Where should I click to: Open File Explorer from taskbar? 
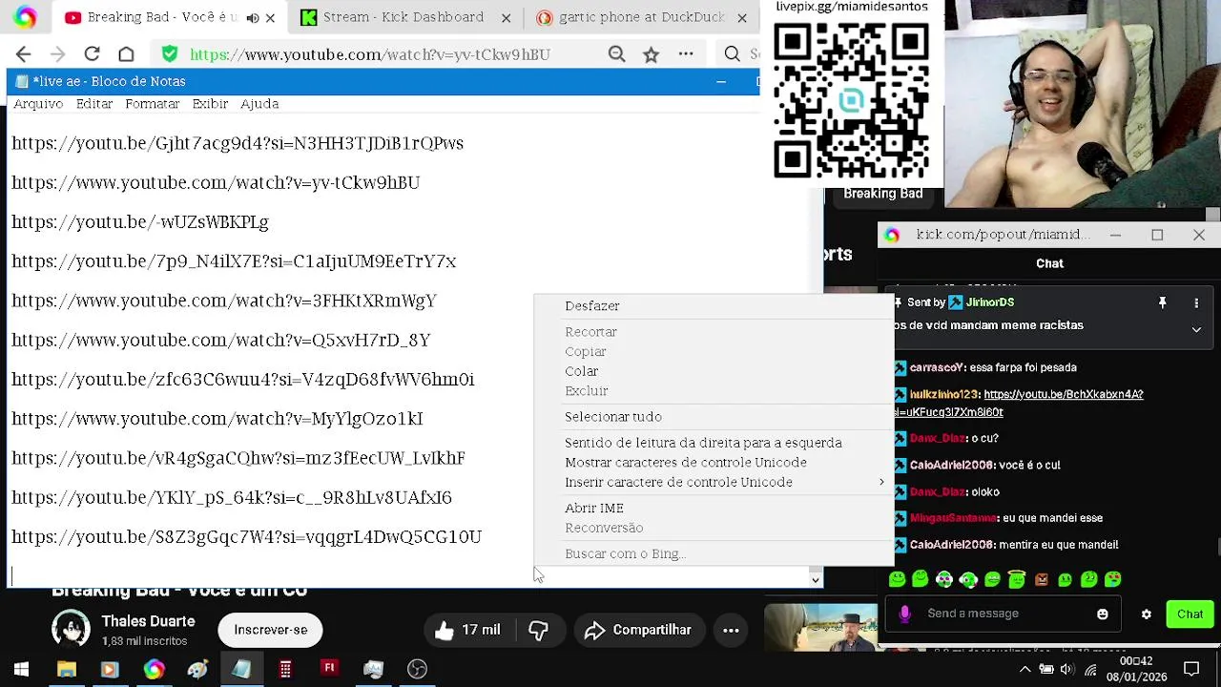(x=67, y=669)
